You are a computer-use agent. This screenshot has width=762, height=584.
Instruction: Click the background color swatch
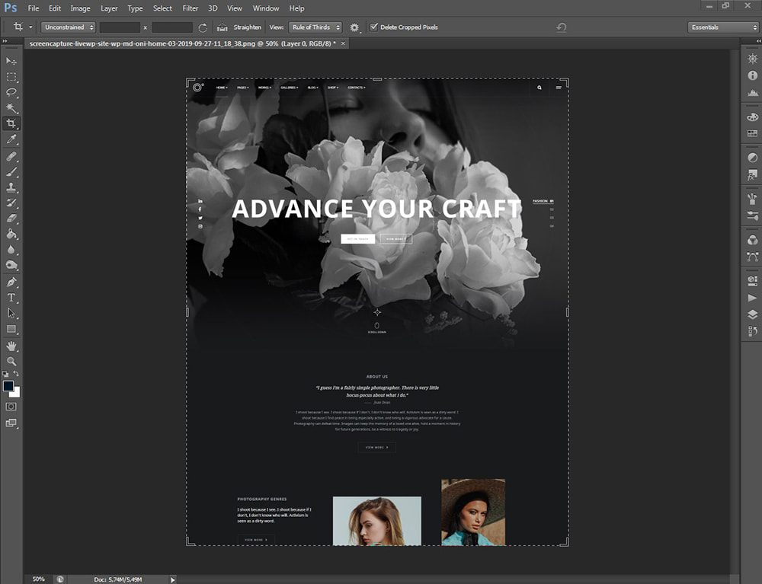17,393
